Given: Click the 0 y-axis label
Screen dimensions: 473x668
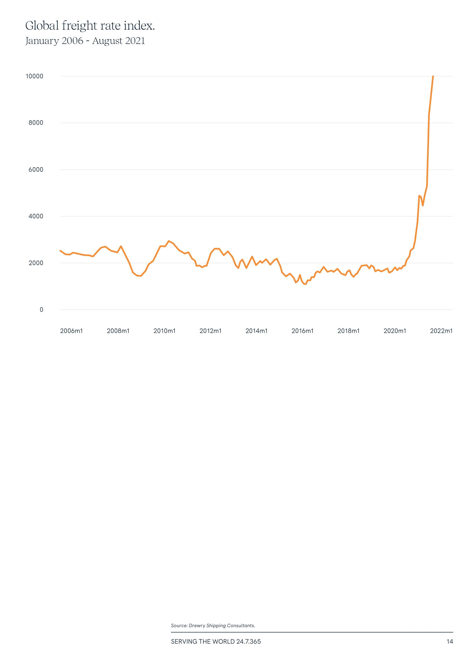Looking at the screenshot, I should coord(41,310).
